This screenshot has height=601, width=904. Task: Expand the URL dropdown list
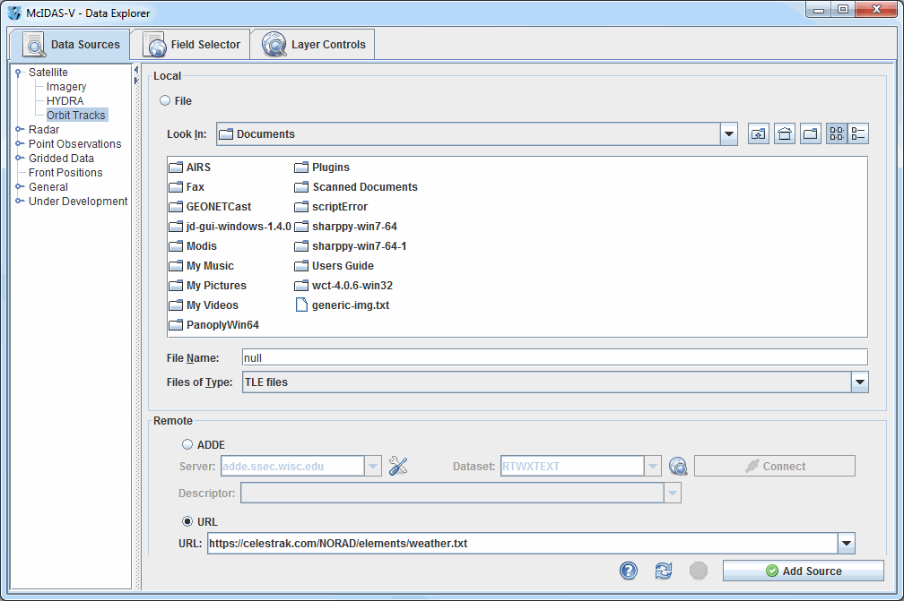pos(845,544)
